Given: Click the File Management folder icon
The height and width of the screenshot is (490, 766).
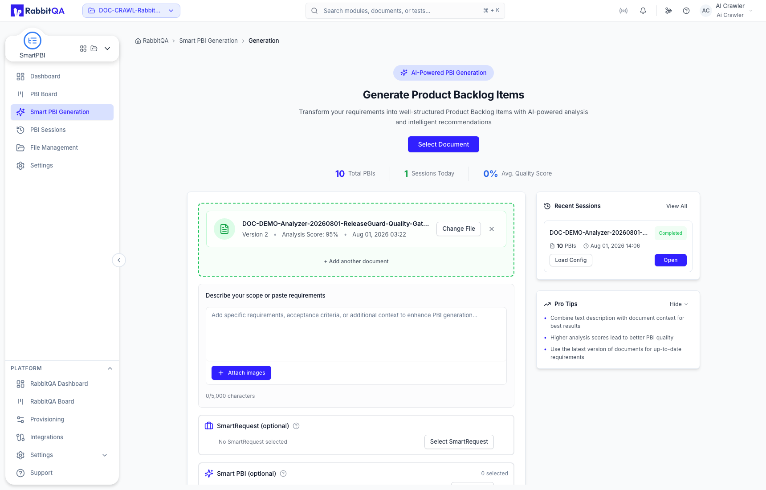Looking at the screenshot, I should (20, 148).
